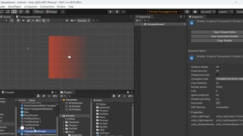Image resolution: width=243 pixels, height=136 pixels.
Task: Click the collab services gear icon
Action: pyautogui.click(x=187, y=12)
